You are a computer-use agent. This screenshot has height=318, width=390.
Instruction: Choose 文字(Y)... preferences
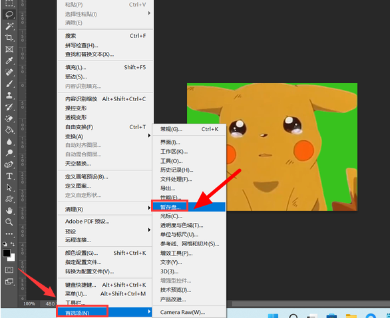pyautogui.click(x=189, y=262)
